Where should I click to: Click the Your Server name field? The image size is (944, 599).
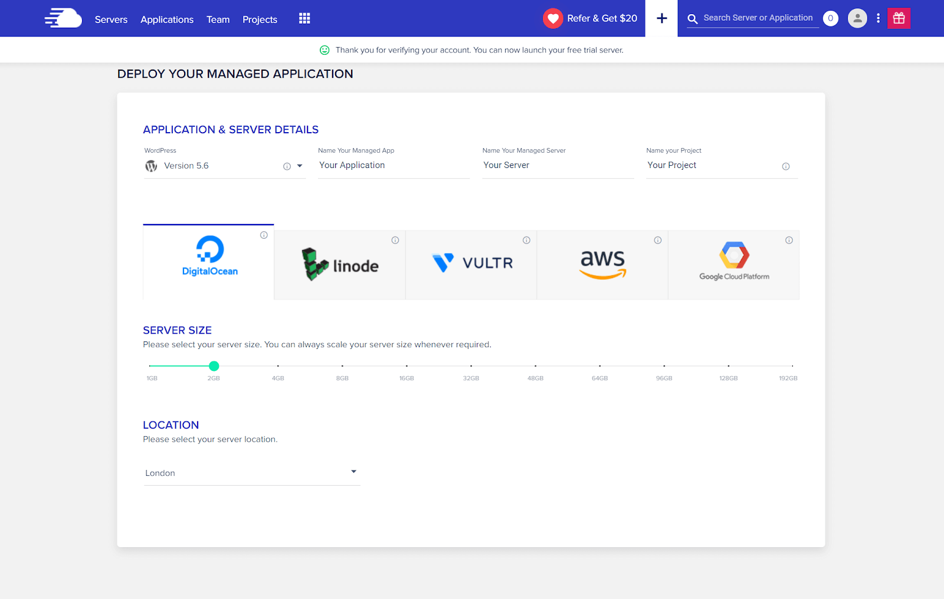(x=558, y=166)
